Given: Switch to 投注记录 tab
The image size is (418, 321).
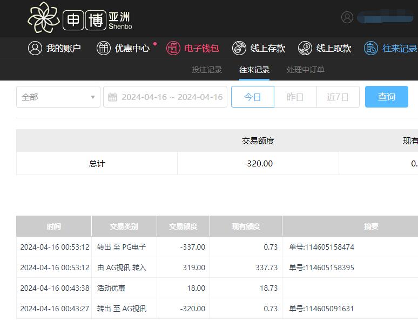Looking at the screenshot, I should 207,70.
